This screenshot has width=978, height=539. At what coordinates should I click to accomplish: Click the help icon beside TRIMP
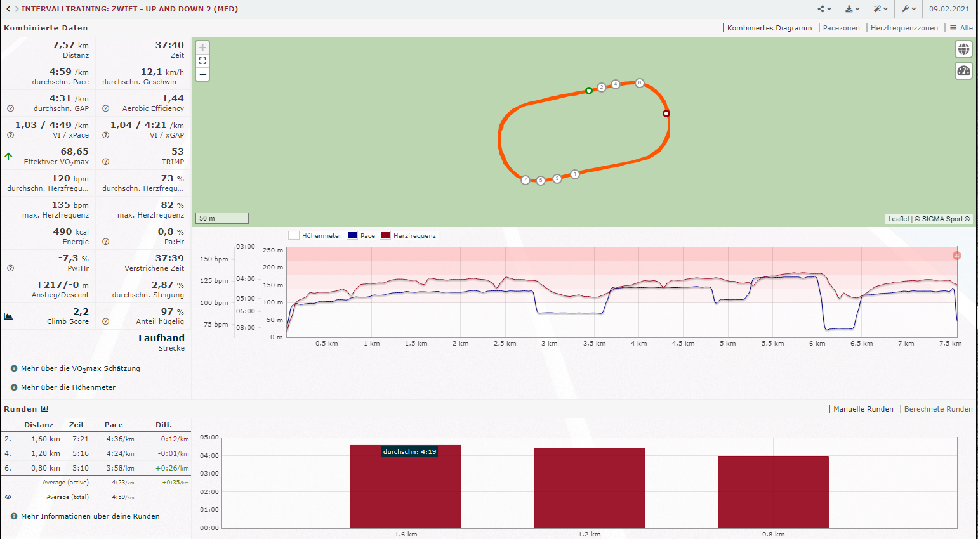point(106,162)
